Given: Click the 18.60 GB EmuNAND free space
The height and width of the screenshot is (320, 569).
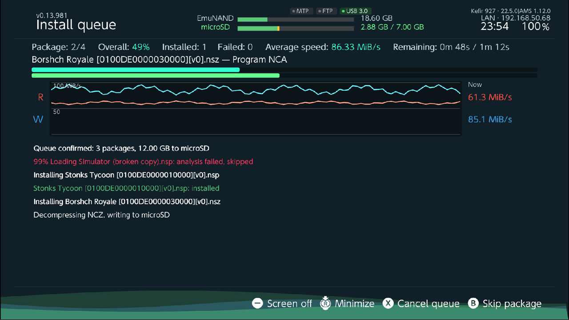Looking at the screenshot, I should coord(377,19).
